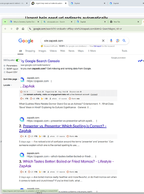
Task: Open the More search filters dropdown
Action: [92, 51]
